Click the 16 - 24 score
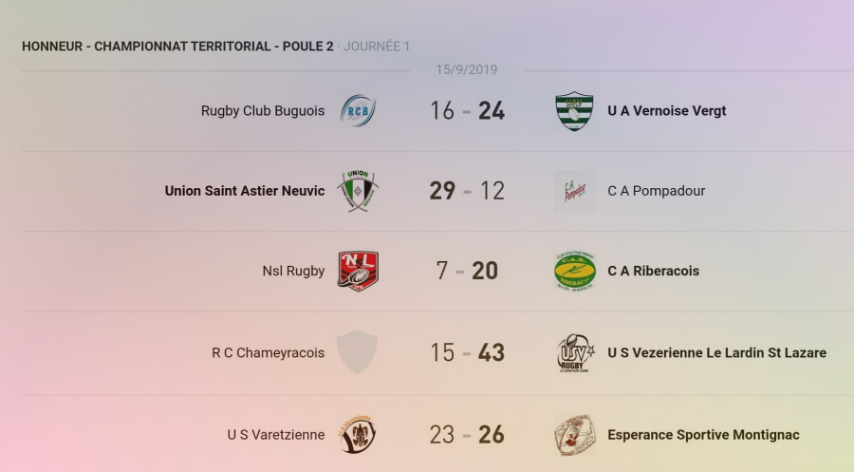Screen dimensions: 854x472 coord(466,111)
